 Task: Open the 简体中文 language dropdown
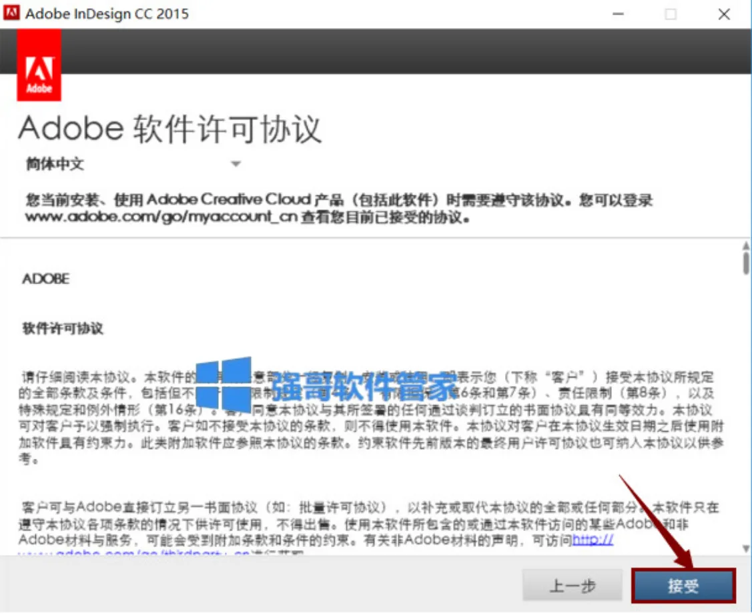[133, 164]
